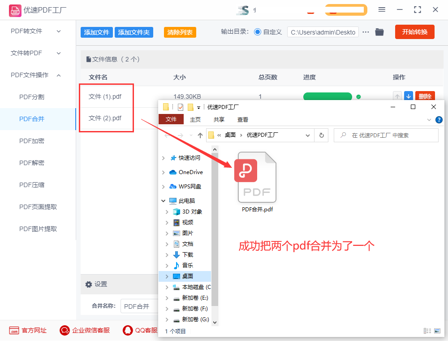Expand 快速访问 tree node
Image resolution: width=448 pixels, height=341 pixels.
pyautogui.click(x=163, y=158)
